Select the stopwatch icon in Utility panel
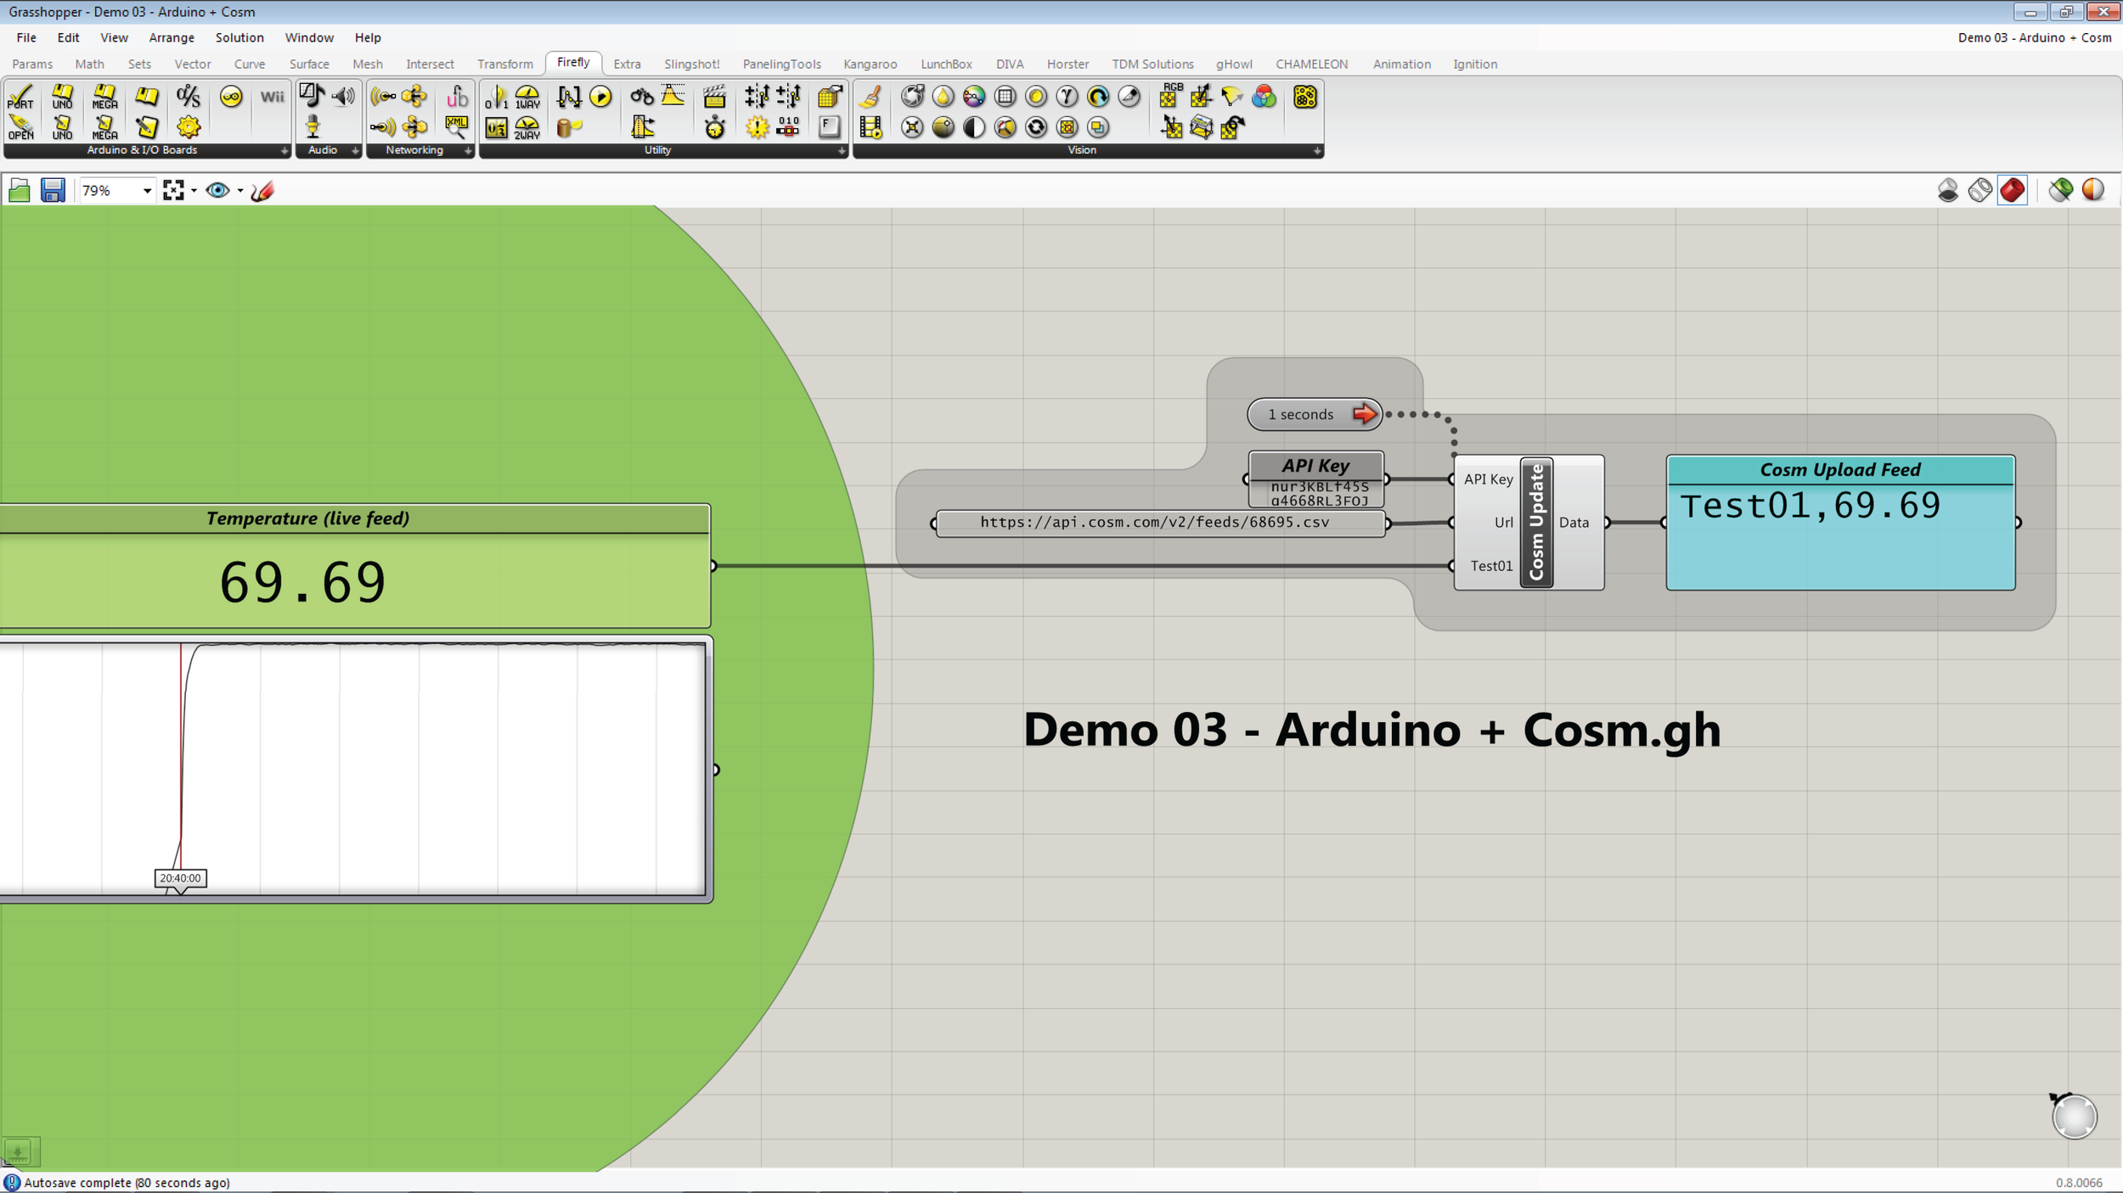 [715, 127]
